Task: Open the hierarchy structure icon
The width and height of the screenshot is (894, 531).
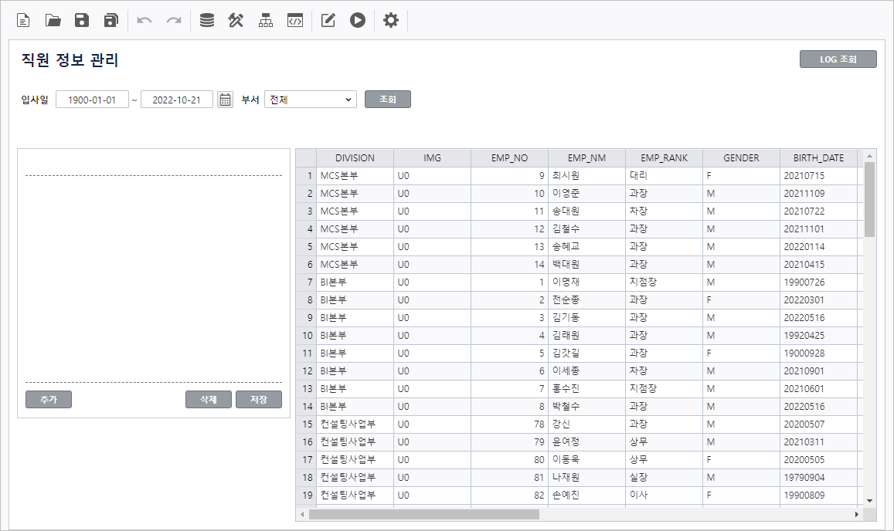Action: 266,21
